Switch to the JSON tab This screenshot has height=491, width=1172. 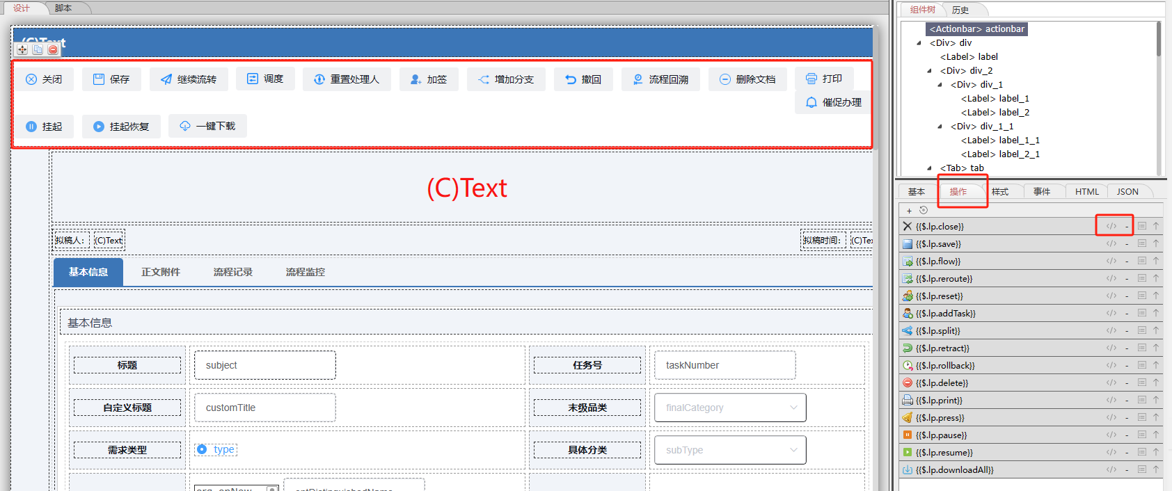coord(1128,192)
